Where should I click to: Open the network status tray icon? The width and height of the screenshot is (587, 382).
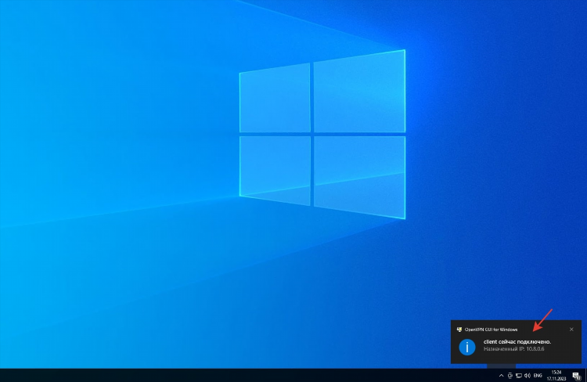519,375
